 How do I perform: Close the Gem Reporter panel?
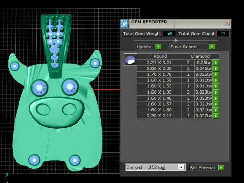(x=227, y=23)
